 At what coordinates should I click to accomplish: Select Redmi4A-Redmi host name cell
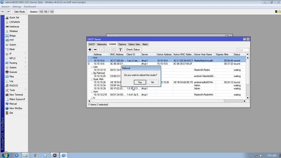(x=202, y=70)
